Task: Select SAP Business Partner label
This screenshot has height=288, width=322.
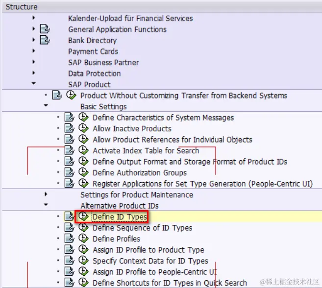Action: click(103, 62)
